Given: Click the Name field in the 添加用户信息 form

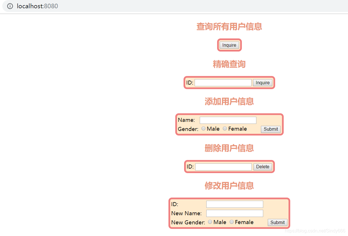Looking at the screenshot, I should tap(228, 120).
